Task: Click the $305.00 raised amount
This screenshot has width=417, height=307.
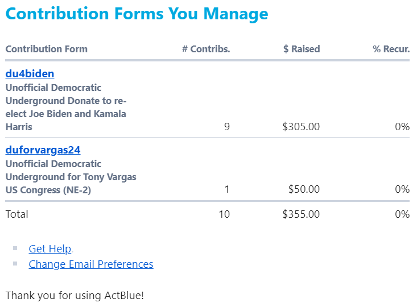Action: 301,127
